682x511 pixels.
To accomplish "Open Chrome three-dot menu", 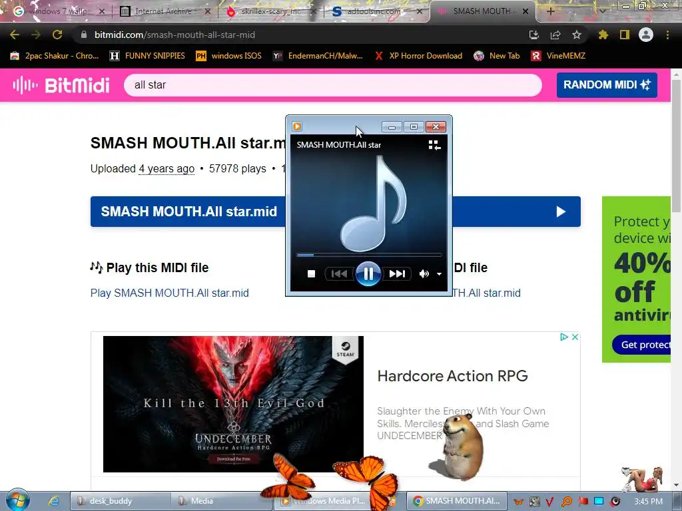I will pos(667,35).
